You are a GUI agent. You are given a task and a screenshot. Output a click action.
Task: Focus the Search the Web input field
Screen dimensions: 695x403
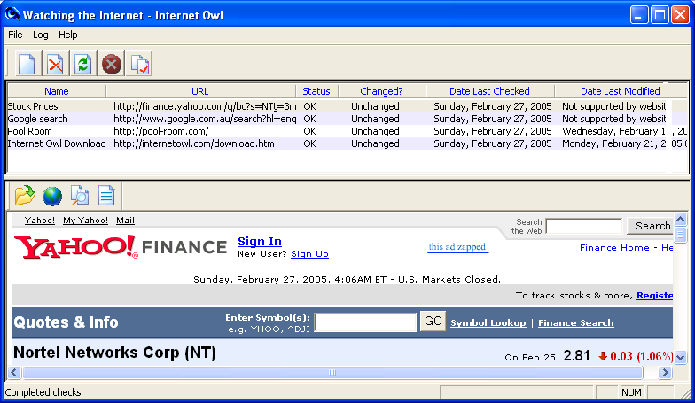(584, 227)
